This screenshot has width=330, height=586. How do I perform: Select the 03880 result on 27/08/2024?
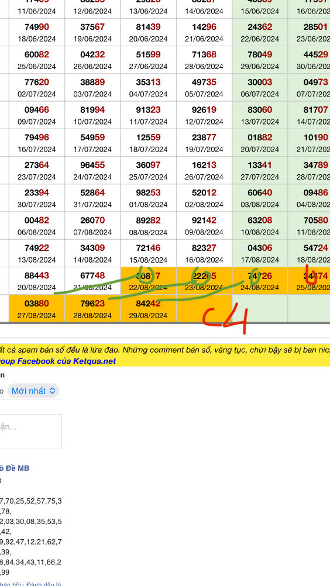[x=37, y=309]
